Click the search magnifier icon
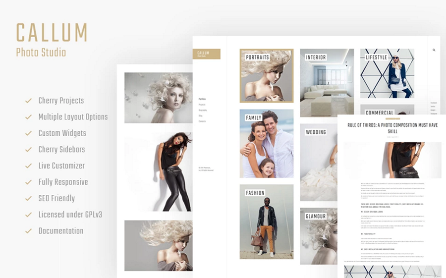 pos(434,50)
